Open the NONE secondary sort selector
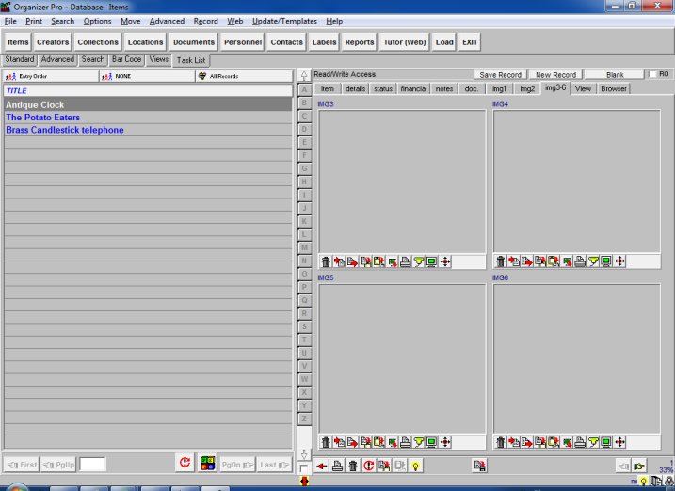 tap(147, 76)
